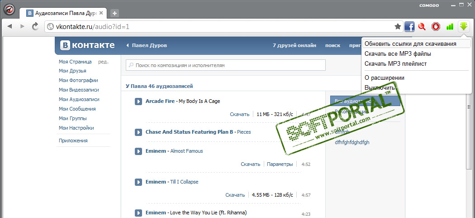Open Моя Страница in sidebar
Image resolution: width=475 pixels, height=218 pixels.
pos(75,62)
